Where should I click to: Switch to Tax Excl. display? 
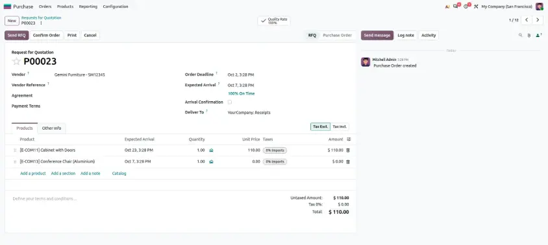pos(320,126)
